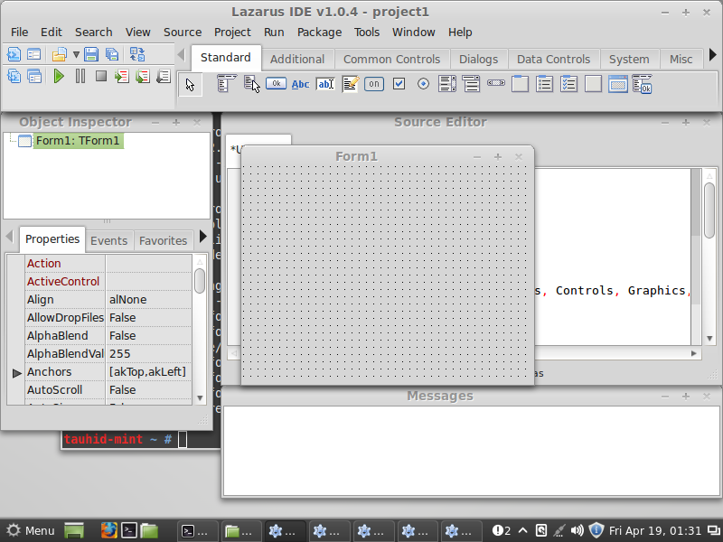
Task: Open the Tools menu
Action: (x=367, y=33)
